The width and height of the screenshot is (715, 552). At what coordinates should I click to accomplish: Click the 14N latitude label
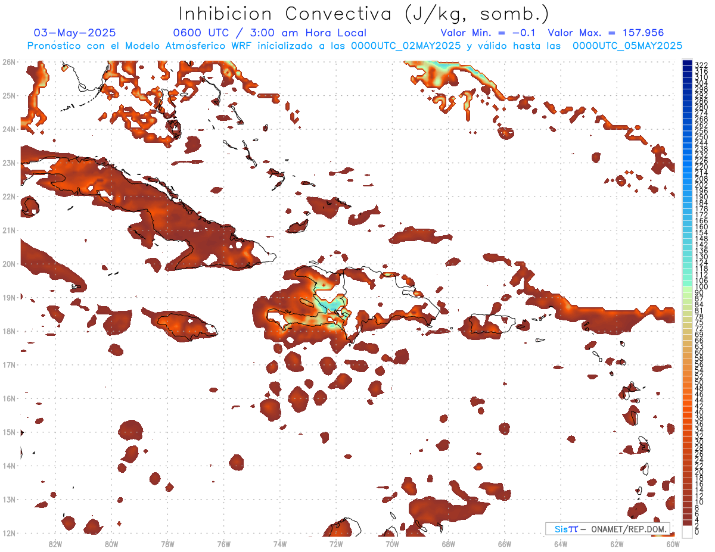[9, 466]
